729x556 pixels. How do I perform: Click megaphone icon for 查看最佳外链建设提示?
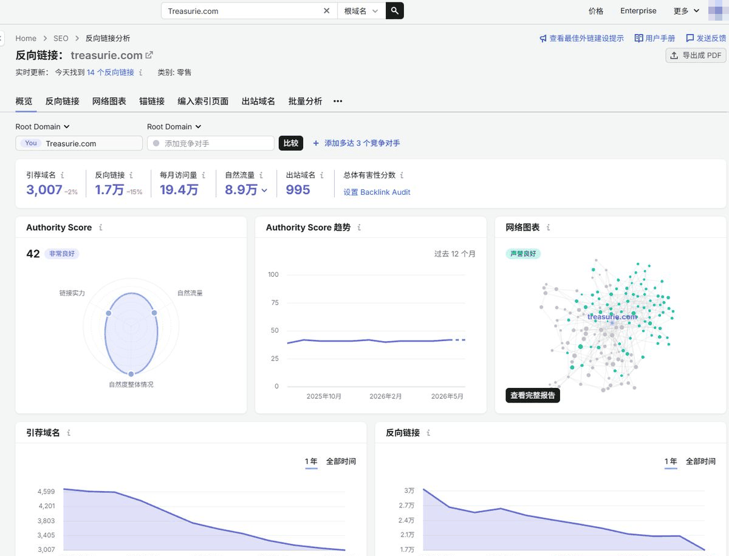tap(543, 38)
